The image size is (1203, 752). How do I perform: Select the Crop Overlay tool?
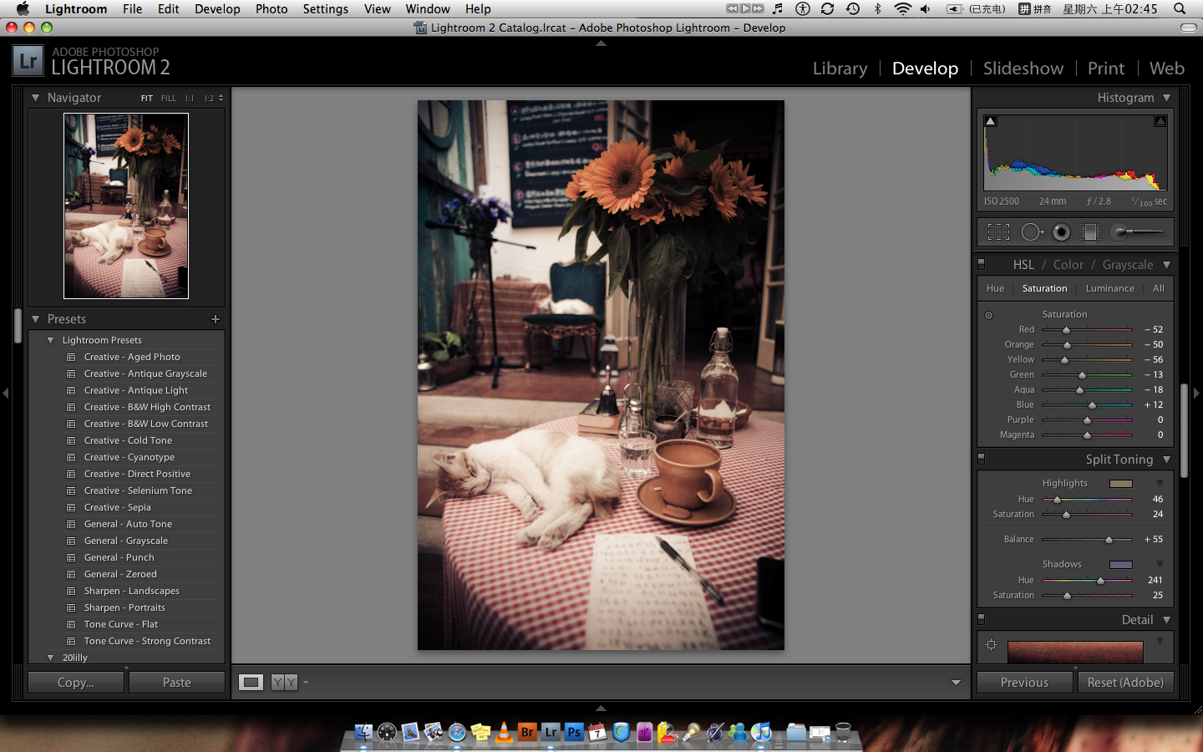(x=998, y=232)
